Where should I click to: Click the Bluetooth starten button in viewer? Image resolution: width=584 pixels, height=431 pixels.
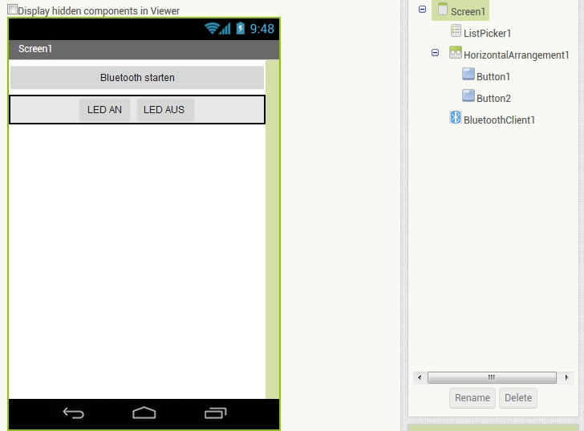coord(137,78)
